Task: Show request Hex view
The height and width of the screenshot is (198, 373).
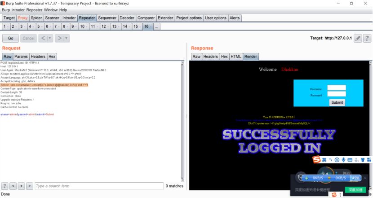Action: 52,57
